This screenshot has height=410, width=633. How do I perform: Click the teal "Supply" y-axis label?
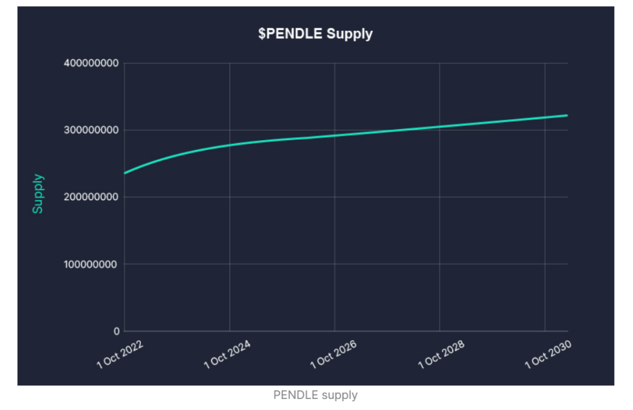click(x=38, y=194)
